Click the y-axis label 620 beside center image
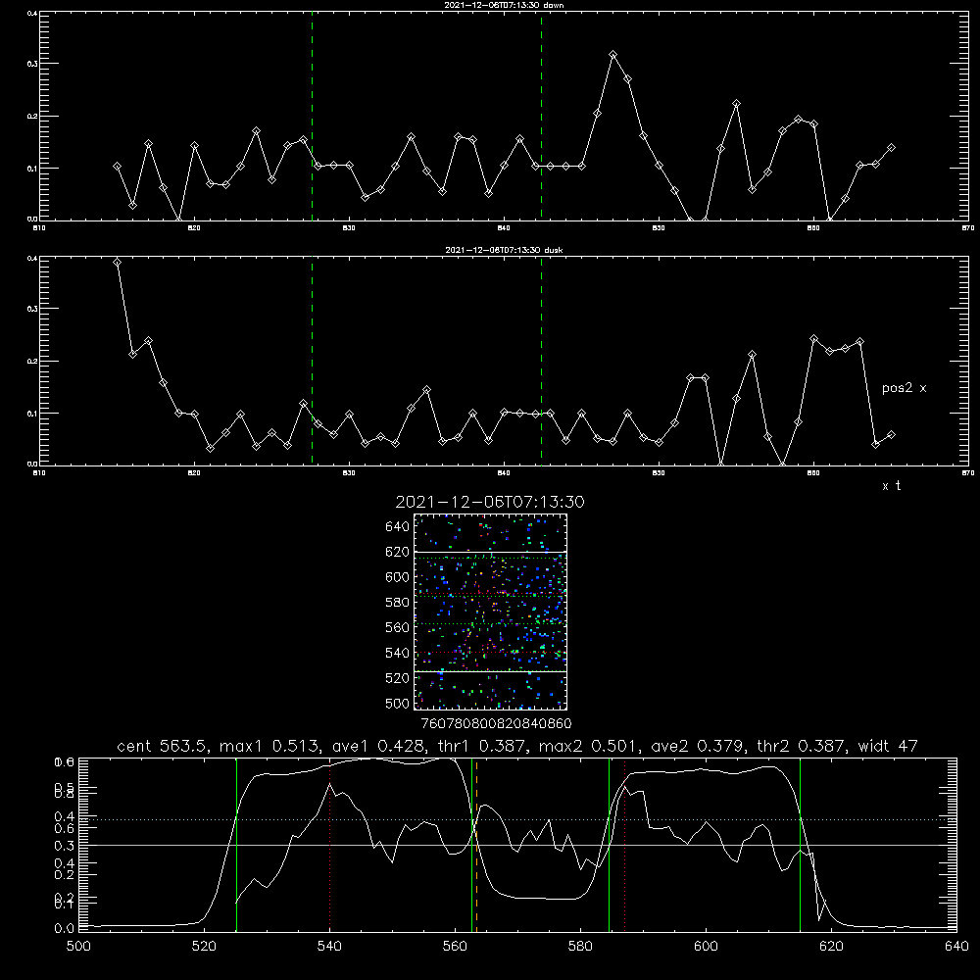 (x=398, y=552)
